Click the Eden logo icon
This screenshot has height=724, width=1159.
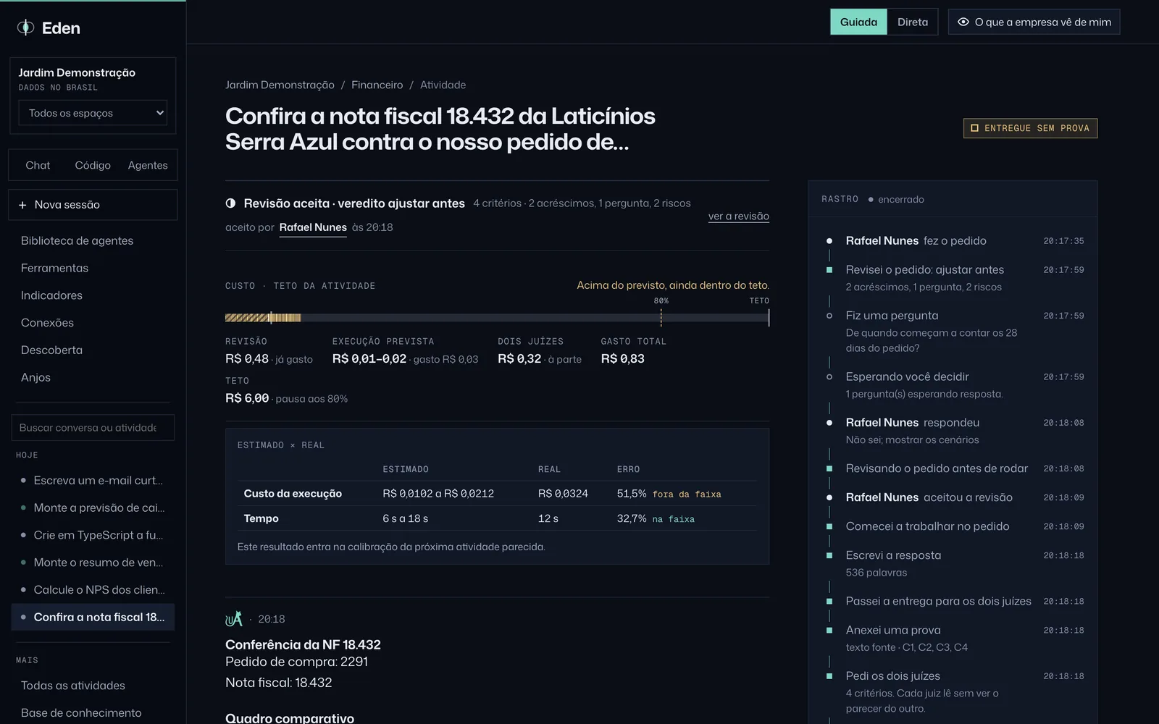click(x=25, y=28)
